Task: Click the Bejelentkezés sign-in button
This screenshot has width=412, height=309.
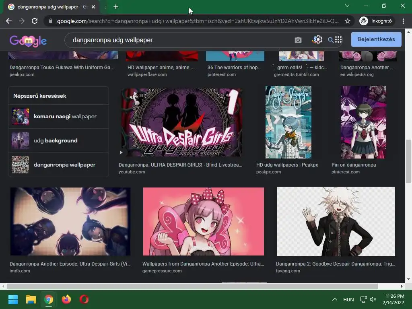Action: coord(376,39)
